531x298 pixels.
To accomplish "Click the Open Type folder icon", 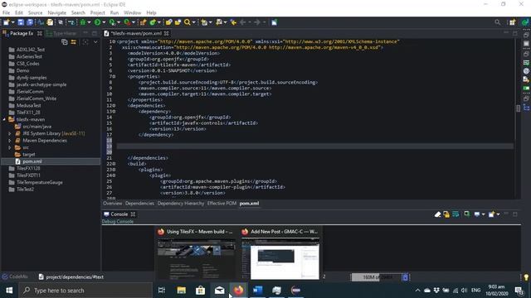I will click(168, 22).
